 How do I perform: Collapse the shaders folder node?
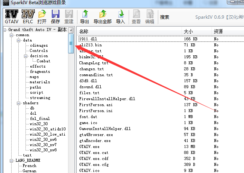(19, 103)
